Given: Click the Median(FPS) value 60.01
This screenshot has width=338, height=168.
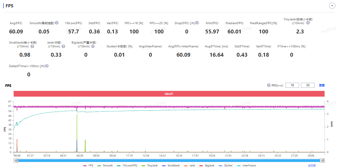Looking at the screenshot, I should [234, 31].
